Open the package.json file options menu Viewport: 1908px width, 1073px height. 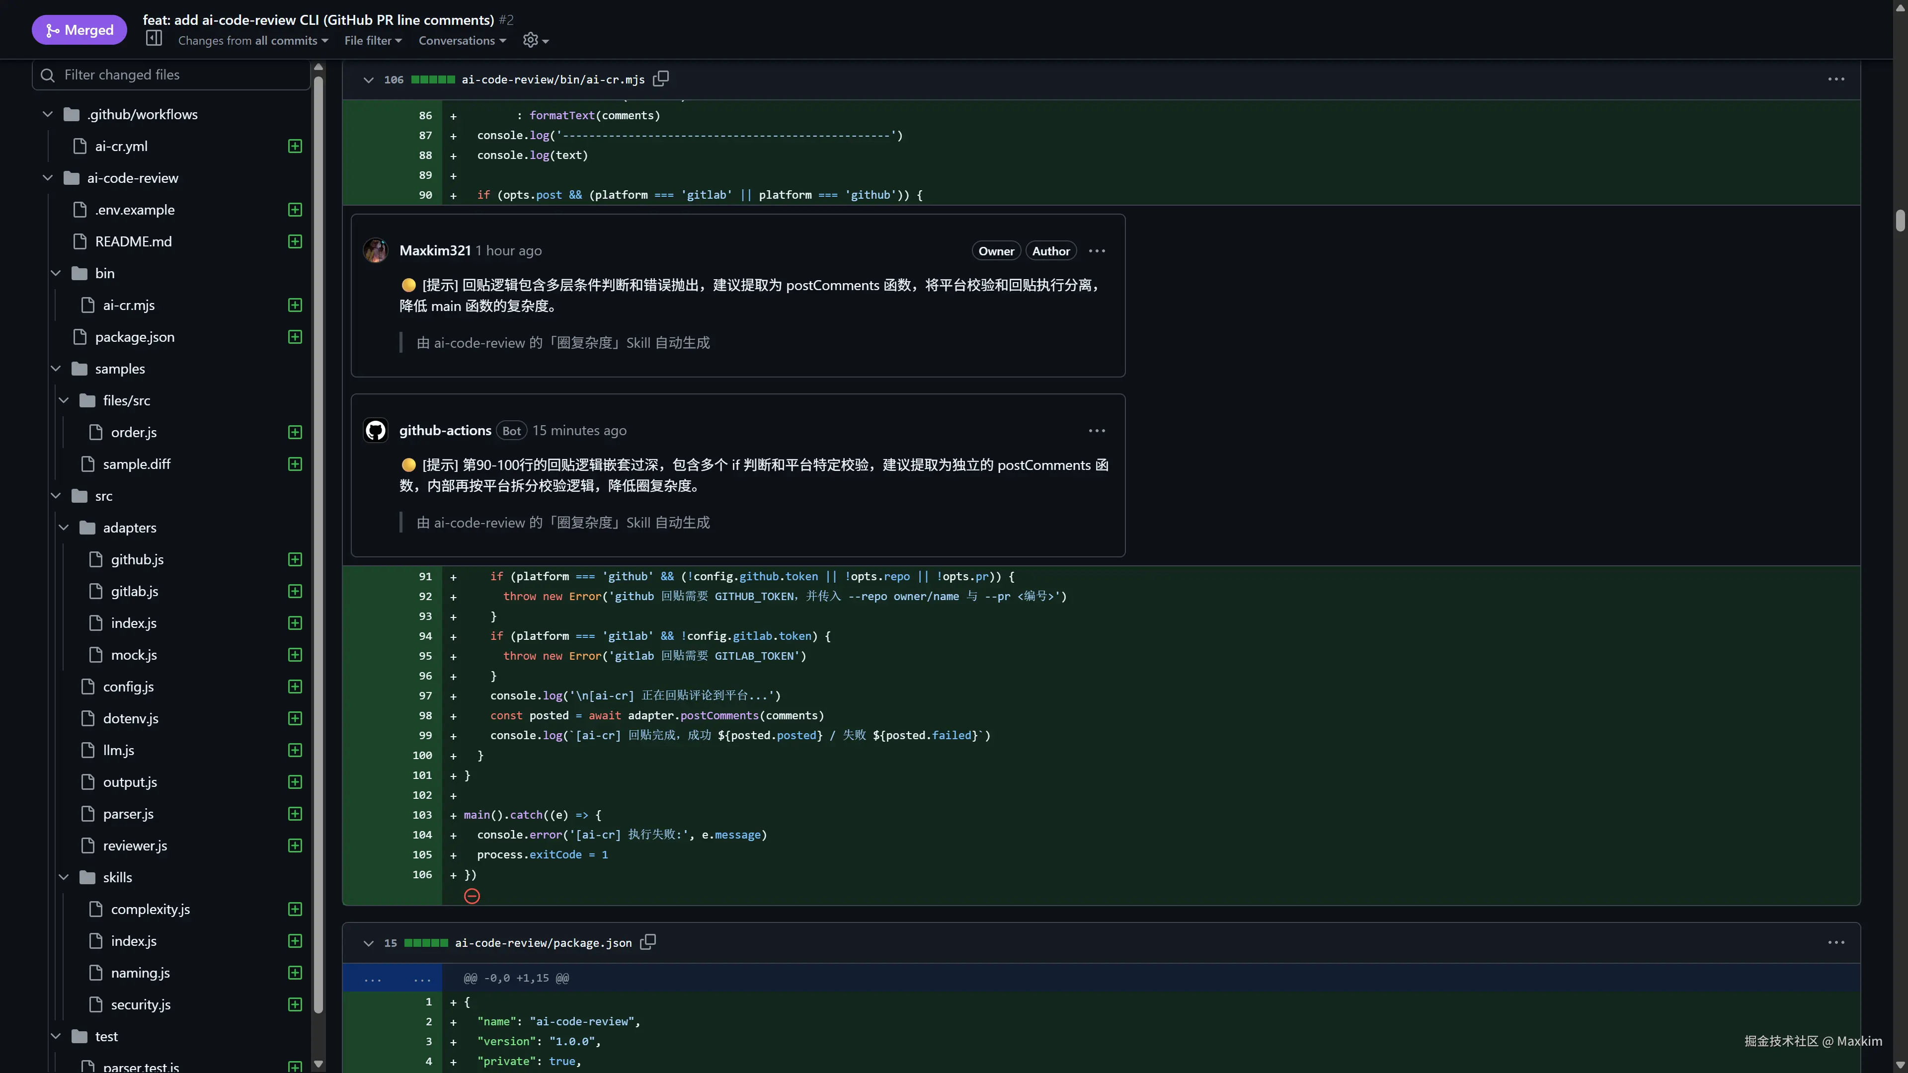coord(1836,943)
